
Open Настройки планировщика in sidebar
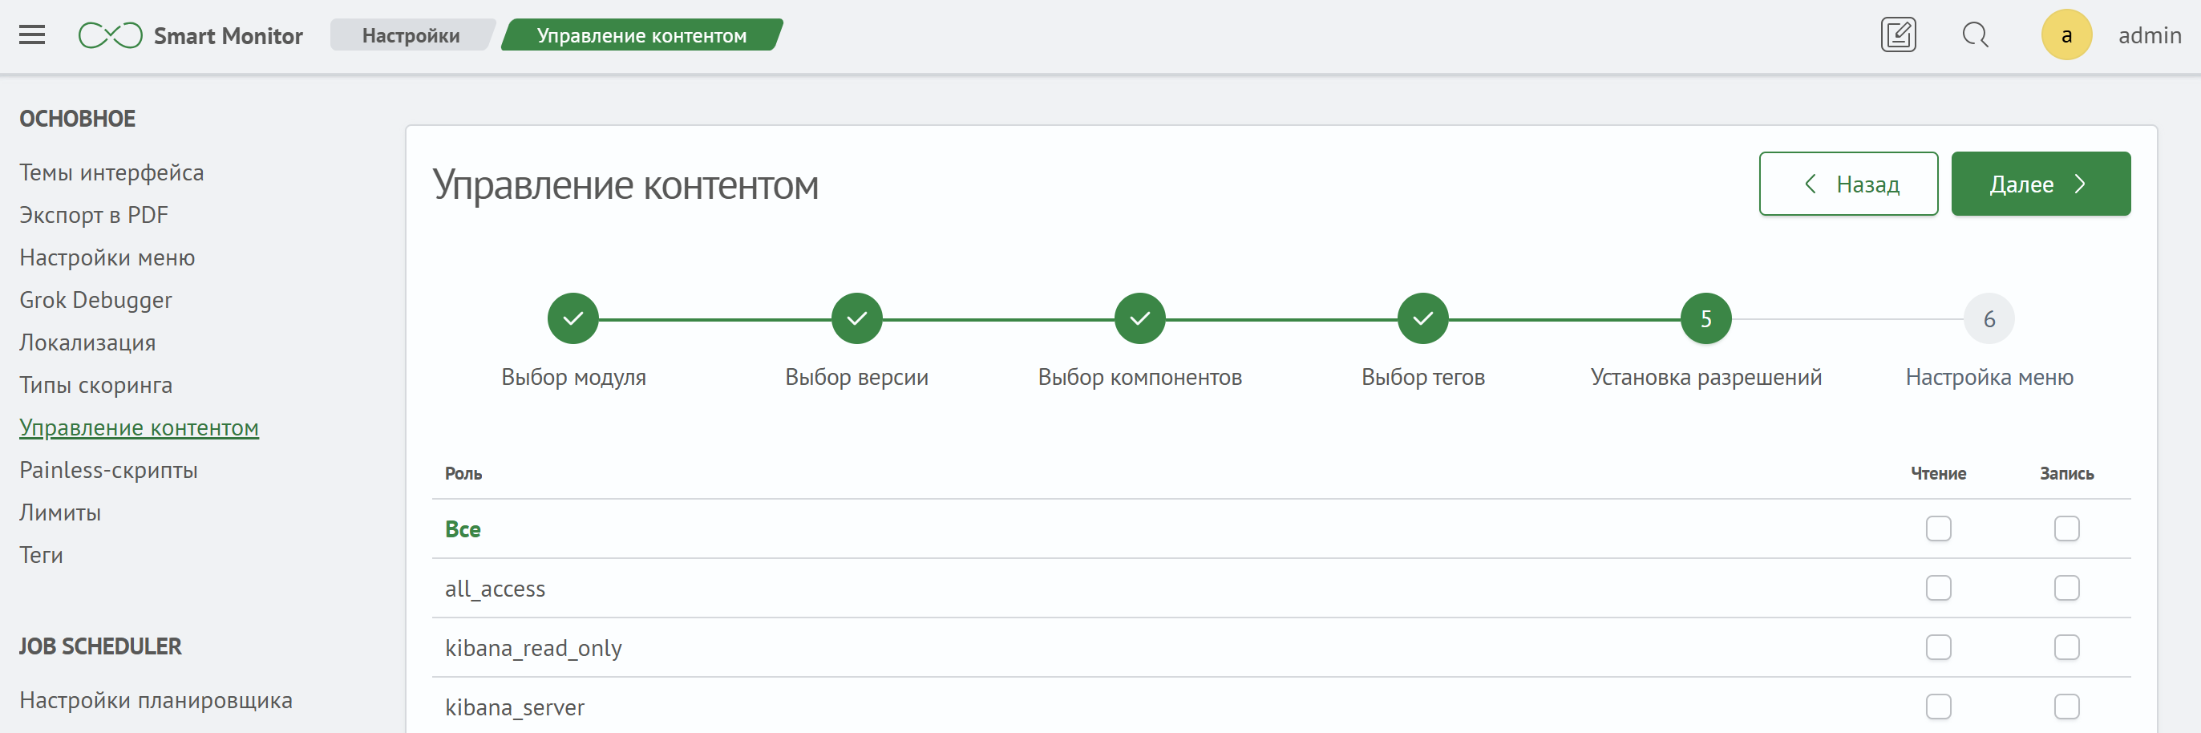tap(156, 701)
